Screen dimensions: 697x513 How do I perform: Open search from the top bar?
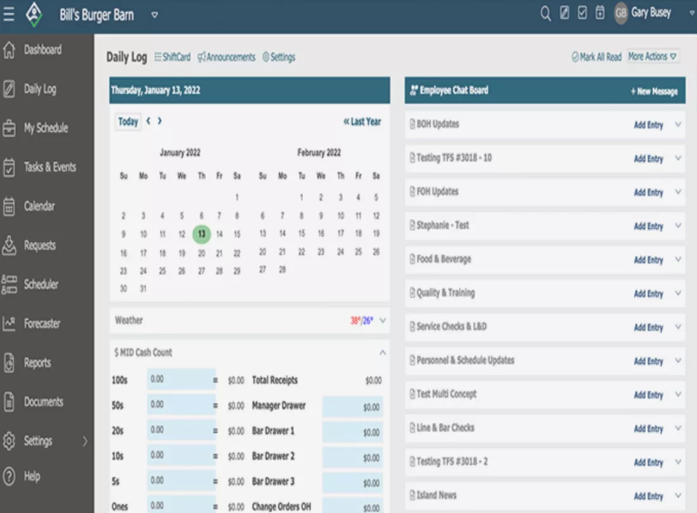(x=545, y=13)
